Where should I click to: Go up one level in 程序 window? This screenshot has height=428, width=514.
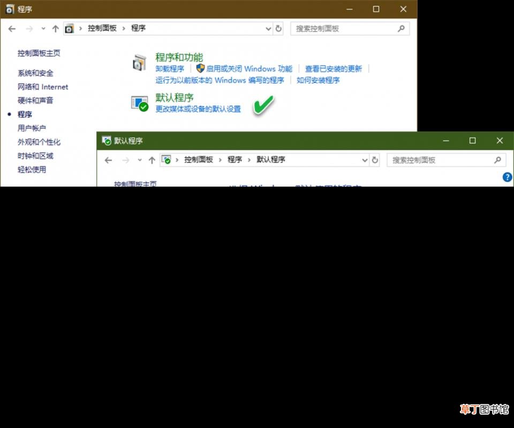[x=55, y=29]
